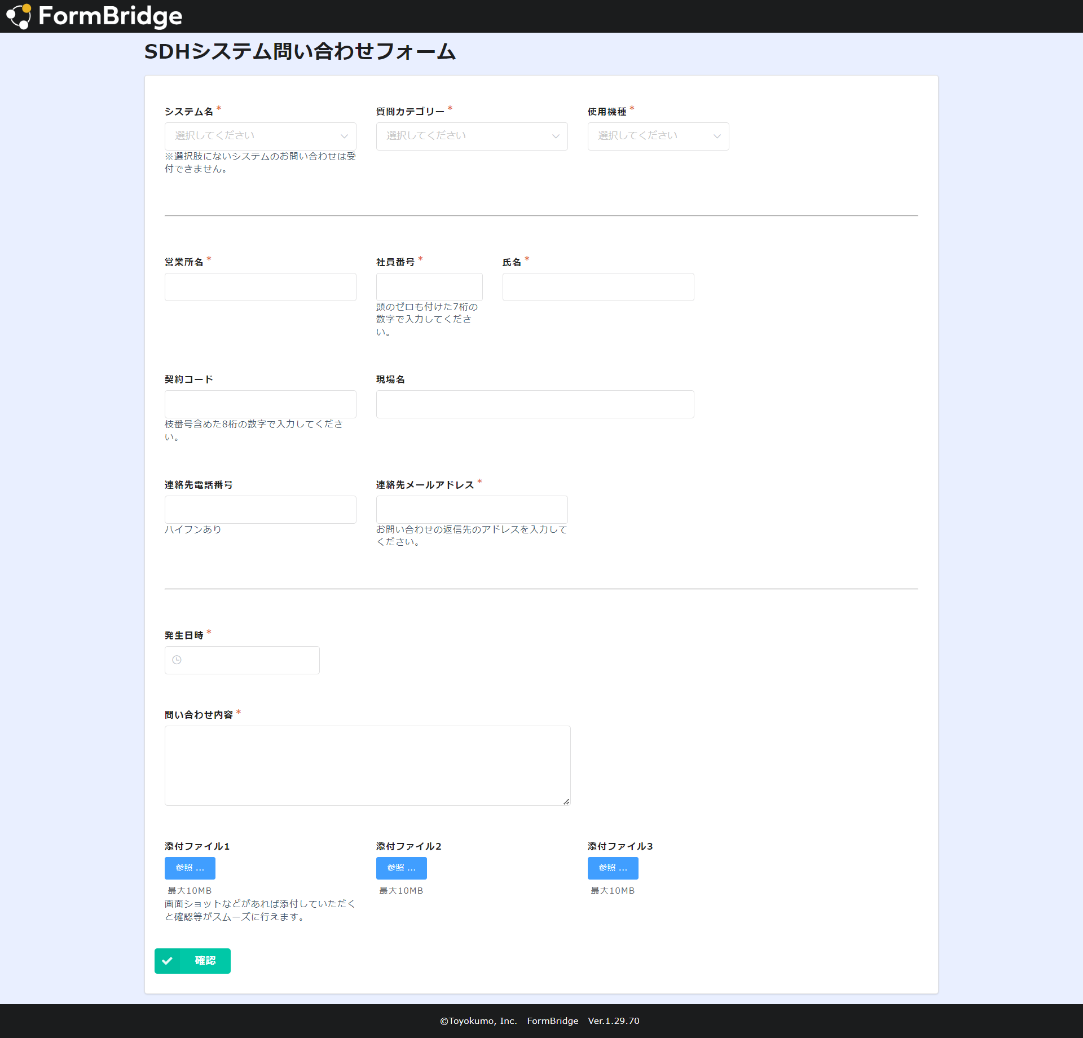Click the FormBridge logo icon
The width and height of the screenshot is (1083, 1038).
(19, 16)
